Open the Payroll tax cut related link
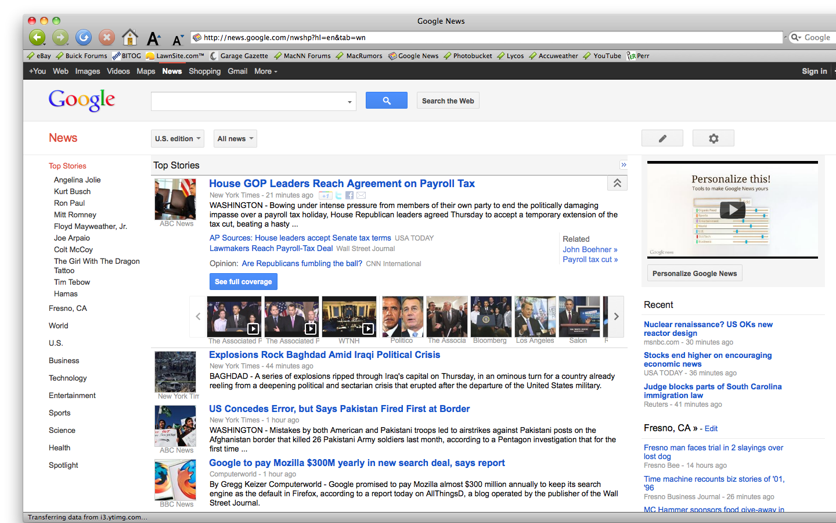 pyautogui.click(x=590, y=259)
